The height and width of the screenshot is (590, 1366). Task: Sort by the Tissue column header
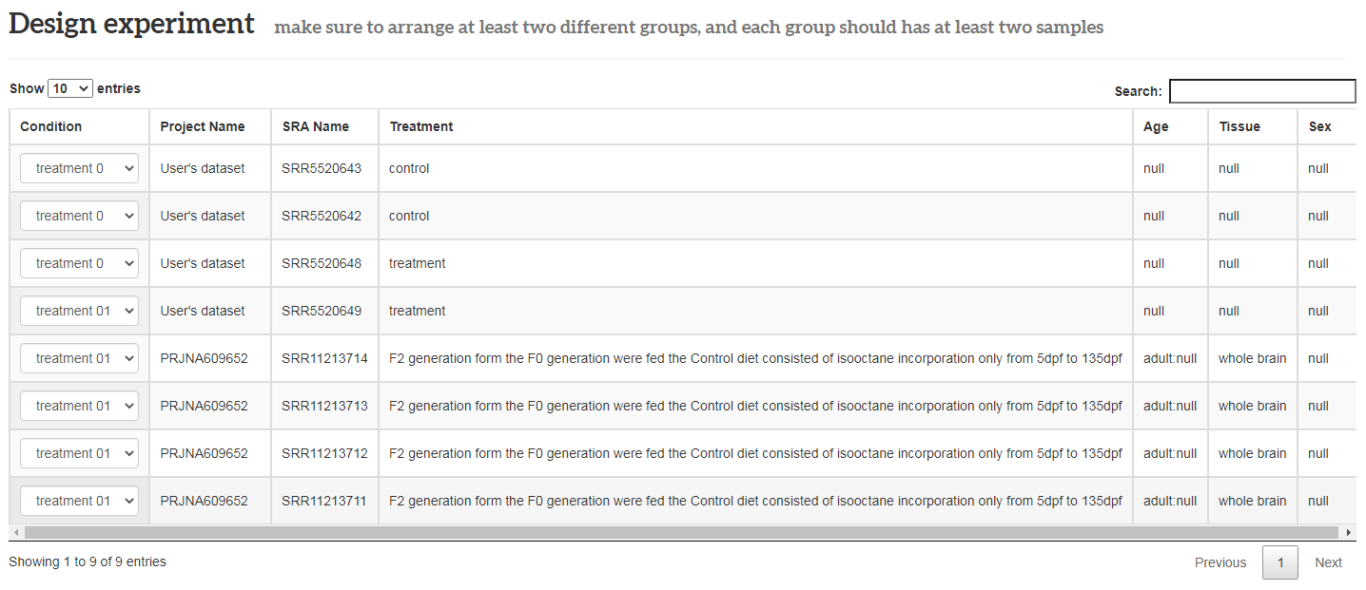[x=1239, y=126]
